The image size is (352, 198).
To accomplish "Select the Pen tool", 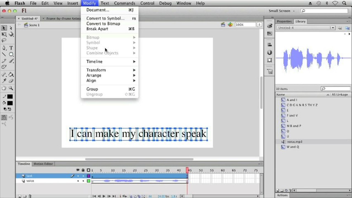I will pyautogui.click(x=4, y=48).
